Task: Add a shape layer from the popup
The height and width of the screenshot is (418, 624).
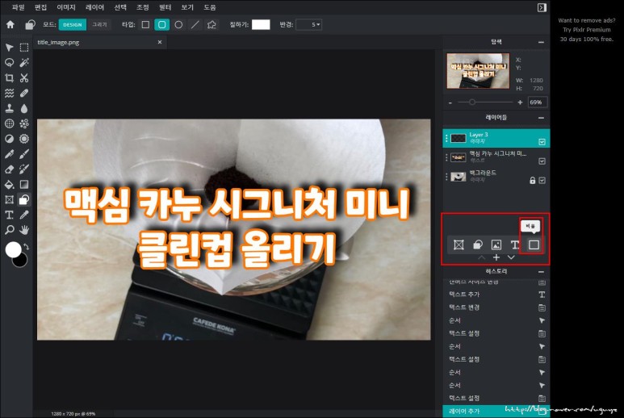Action: (x=478, y=245)
